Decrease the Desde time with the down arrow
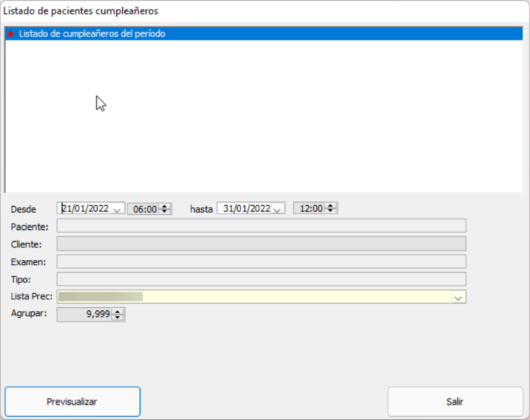The height and width of the screenshot is (420, 530). pyautogui.click(x=165, y=211)
